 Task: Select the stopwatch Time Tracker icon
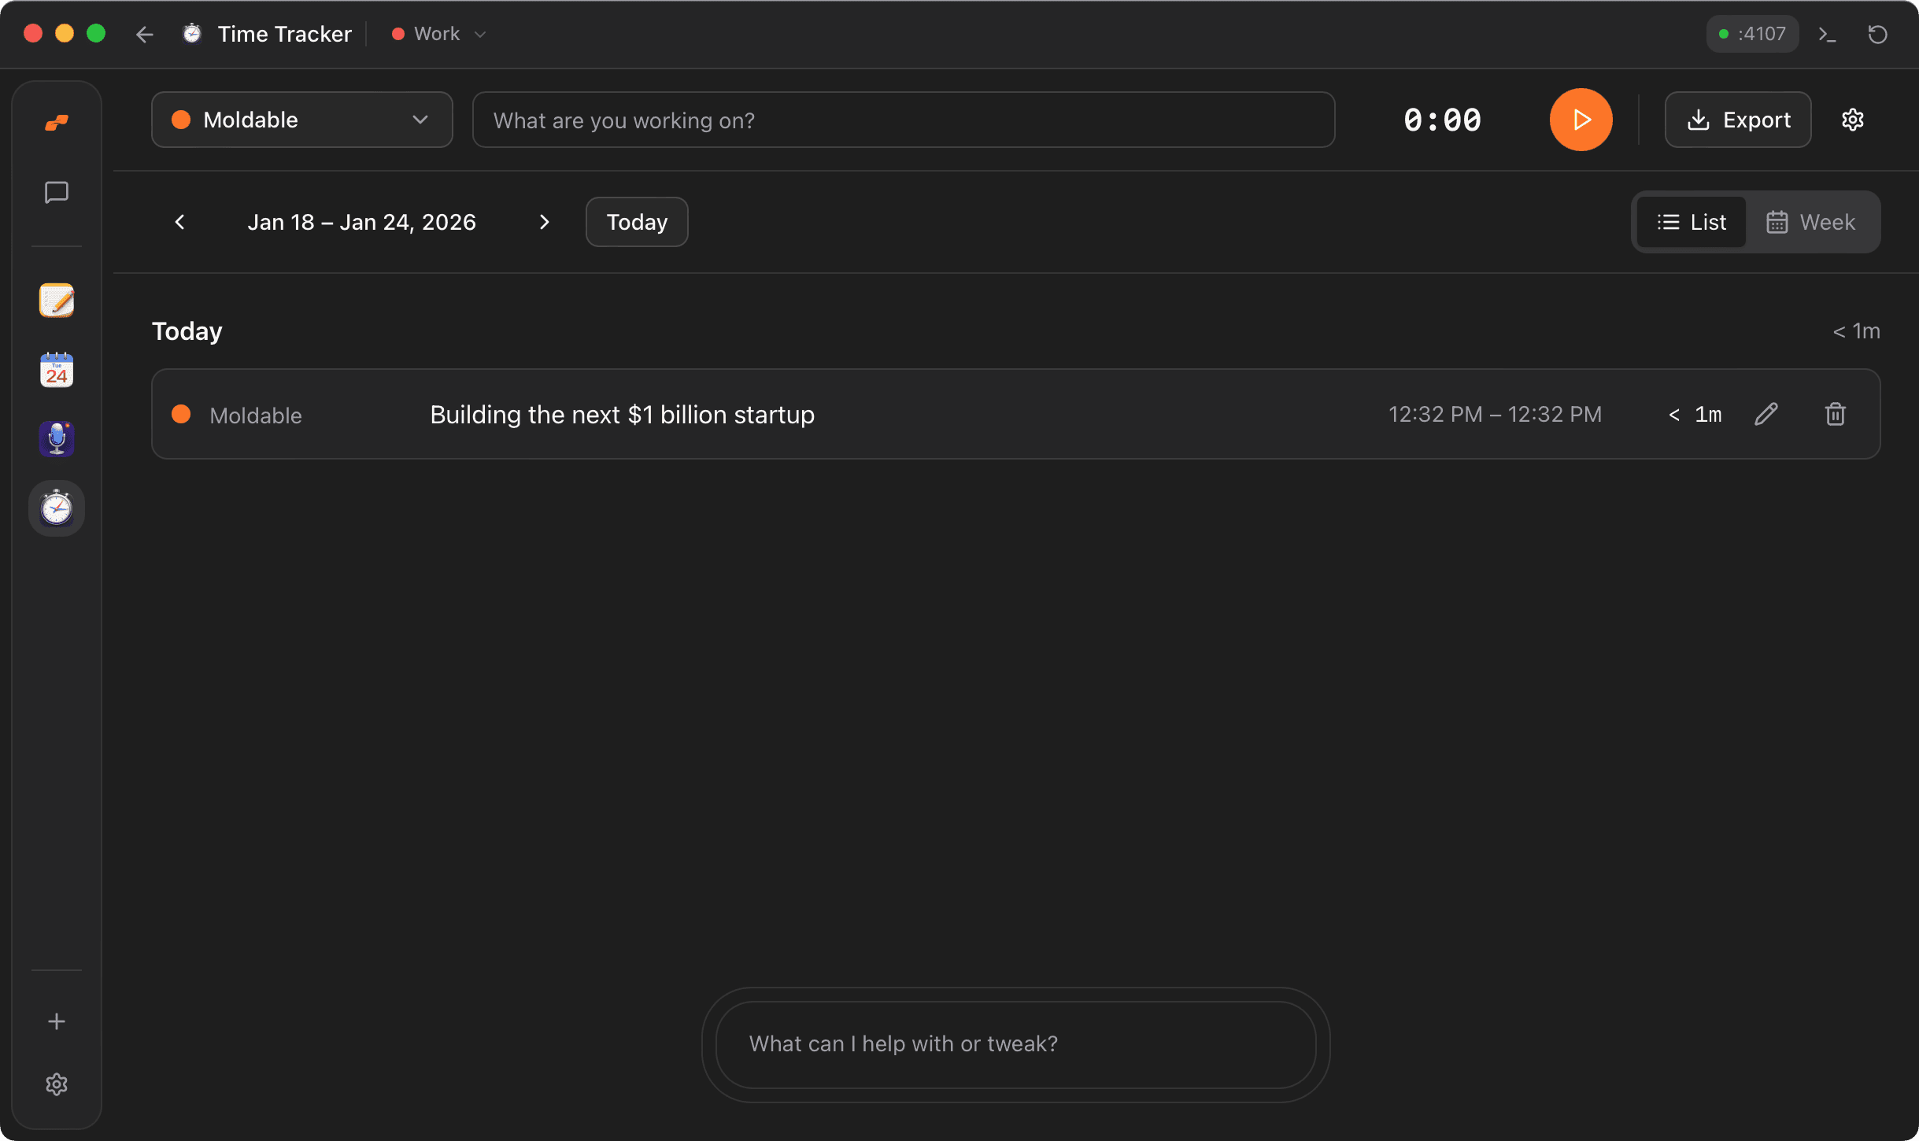(56, 508)
